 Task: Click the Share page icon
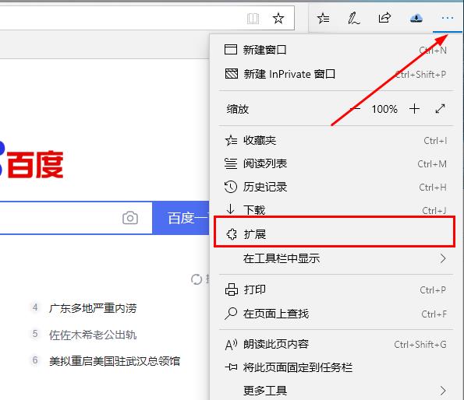pyautogui.click(x=384, y=18)
